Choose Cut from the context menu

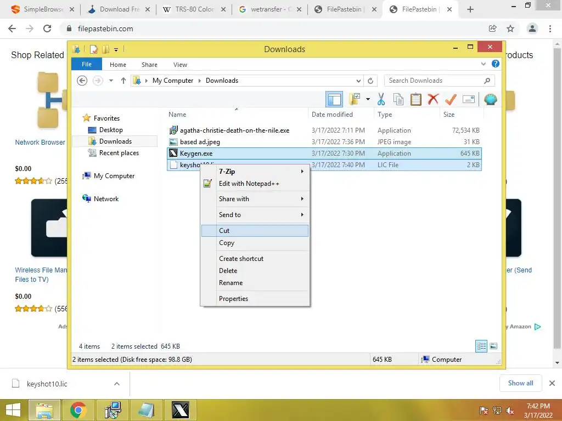tap(255, 231)
